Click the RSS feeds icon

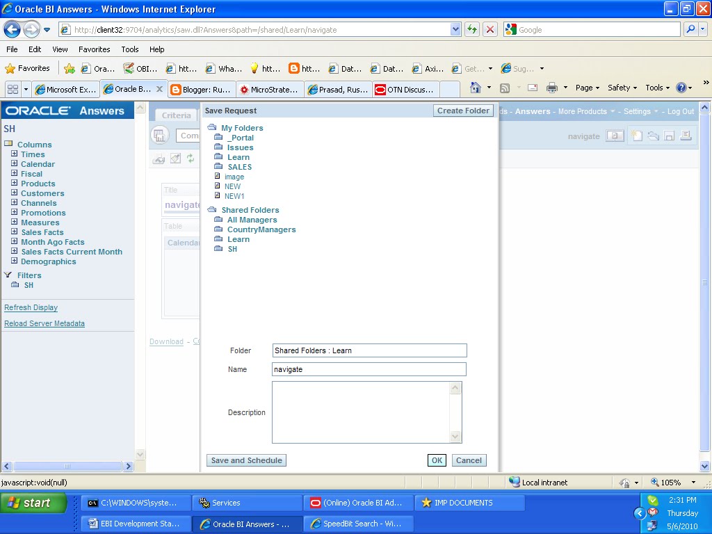(505, 88)
